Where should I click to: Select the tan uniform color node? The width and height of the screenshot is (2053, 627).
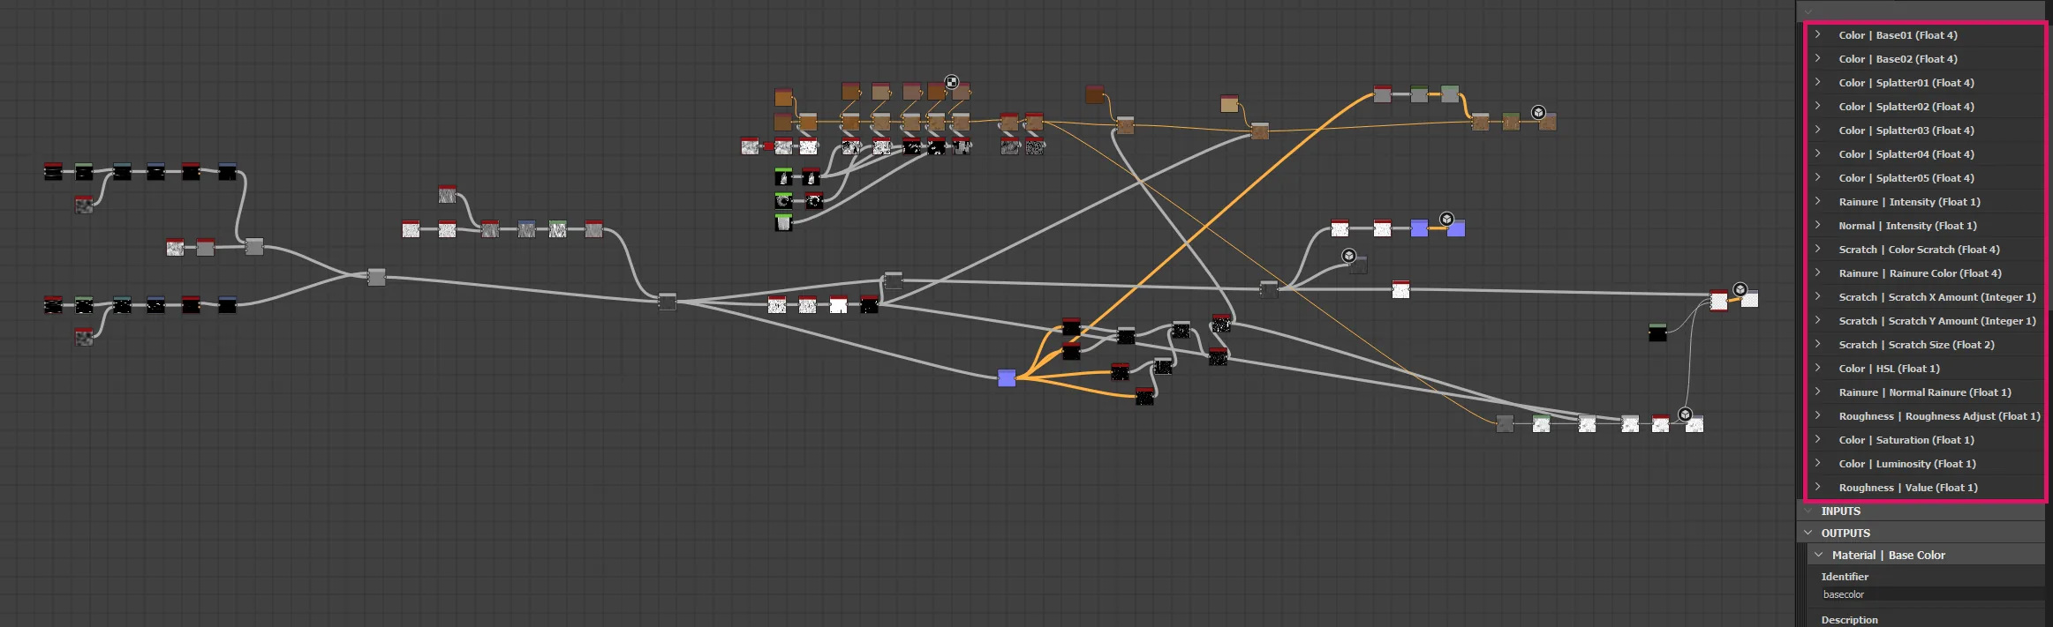[x=1229, y=103]
